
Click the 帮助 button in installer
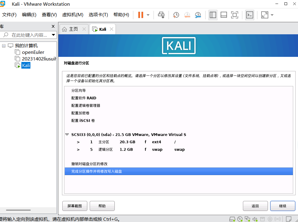point(102,206)
